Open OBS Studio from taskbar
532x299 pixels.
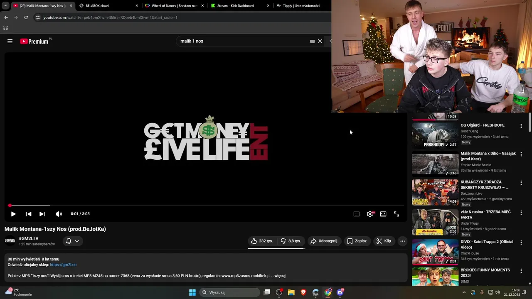click(279, 292)
